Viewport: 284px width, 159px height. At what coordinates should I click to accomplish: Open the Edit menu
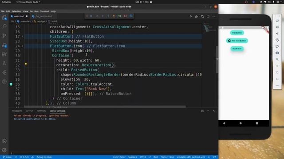click(x=8, y=11)
